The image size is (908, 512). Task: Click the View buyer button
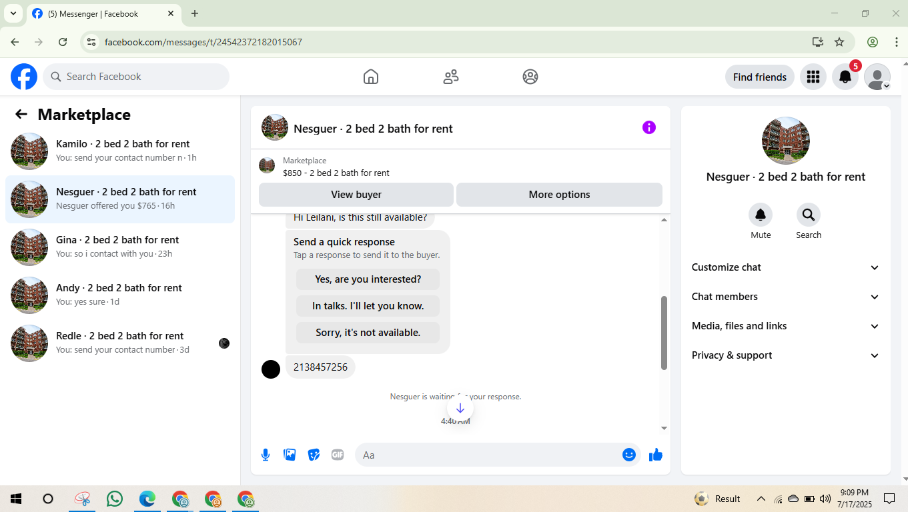356,195
